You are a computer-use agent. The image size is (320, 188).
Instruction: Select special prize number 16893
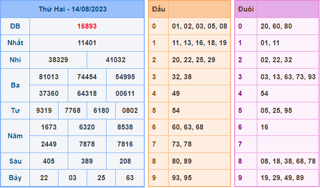(87, 26)
